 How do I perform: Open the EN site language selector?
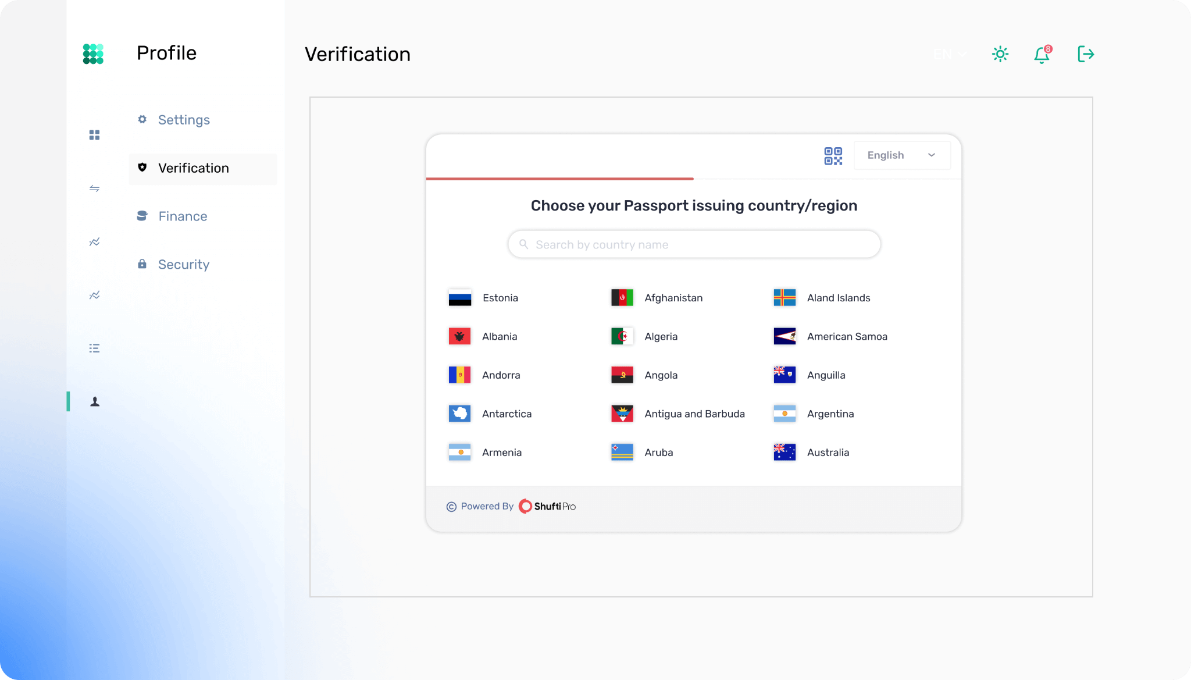pos(949,54)
